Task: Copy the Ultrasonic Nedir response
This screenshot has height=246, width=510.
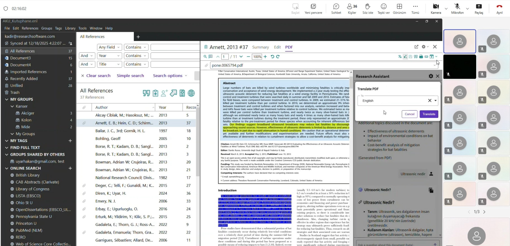Action: point(431,190)
